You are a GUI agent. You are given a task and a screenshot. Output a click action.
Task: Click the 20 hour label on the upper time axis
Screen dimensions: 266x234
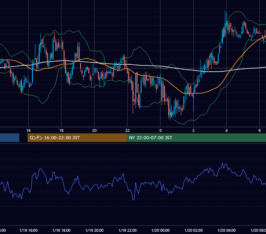coord(94,131)
